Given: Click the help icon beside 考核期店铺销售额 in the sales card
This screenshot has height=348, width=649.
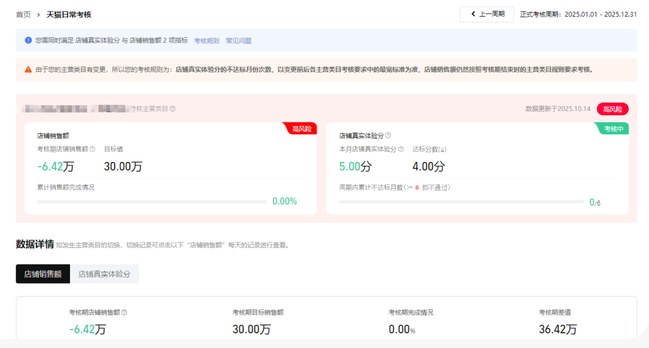Looking at the screenshot, I should [x=93, y=149].
